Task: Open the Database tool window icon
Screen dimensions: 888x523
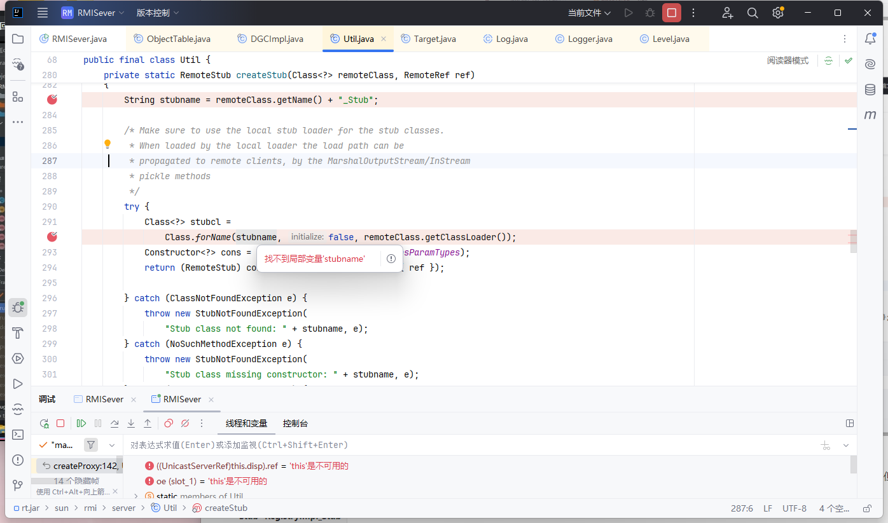Action: pos(870,90)
